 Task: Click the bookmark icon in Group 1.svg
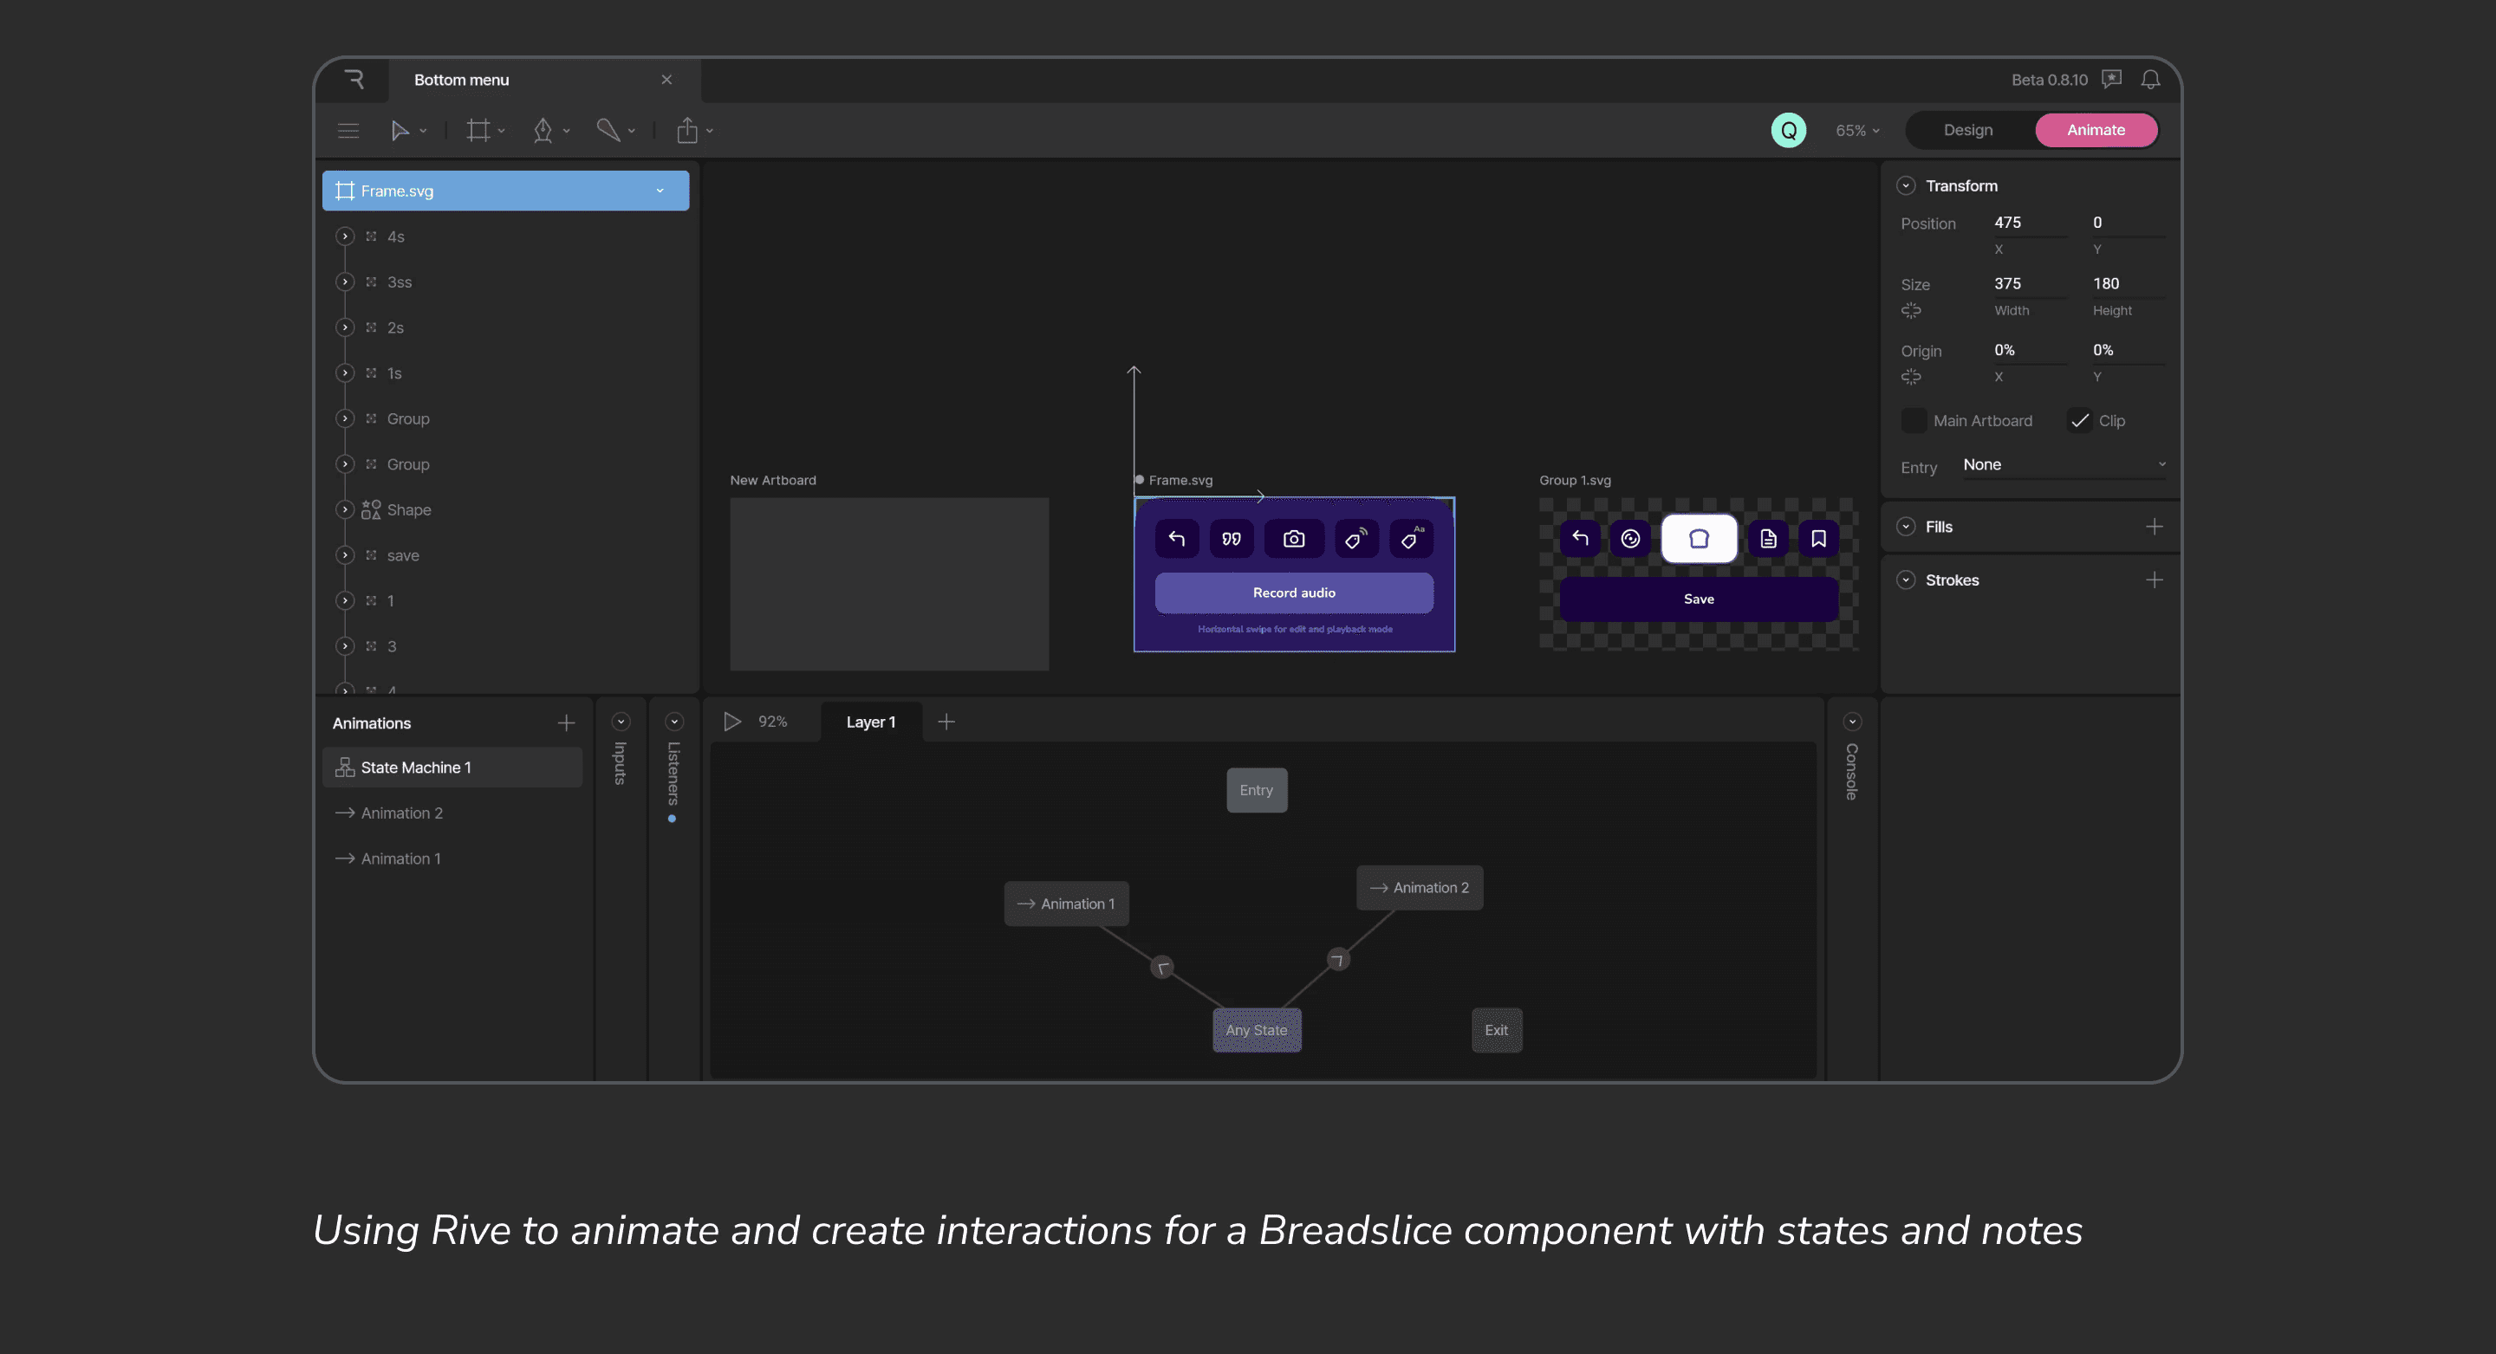(1819, 539)
